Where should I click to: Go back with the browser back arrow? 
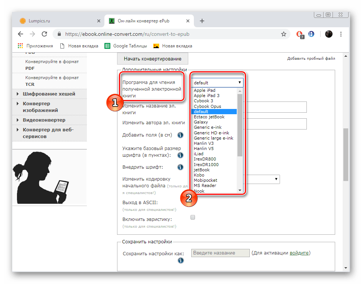click(x=21, y=34)
